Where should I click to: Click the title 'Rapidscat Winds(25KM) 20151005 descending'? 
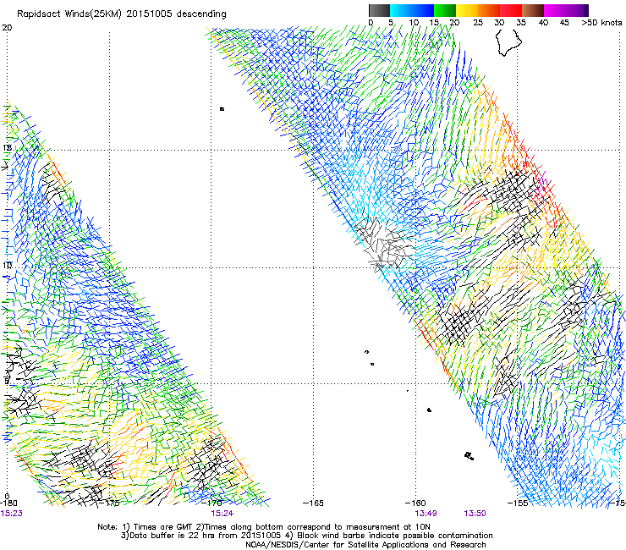pyautogui.click(x=121, y=14)
